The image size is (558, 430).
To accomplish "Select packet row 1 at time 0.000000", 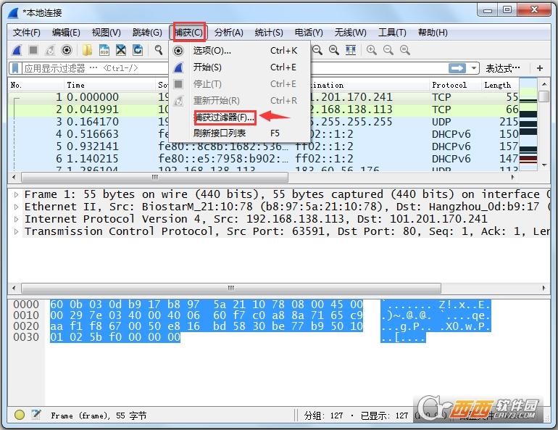I will (263, 97).
